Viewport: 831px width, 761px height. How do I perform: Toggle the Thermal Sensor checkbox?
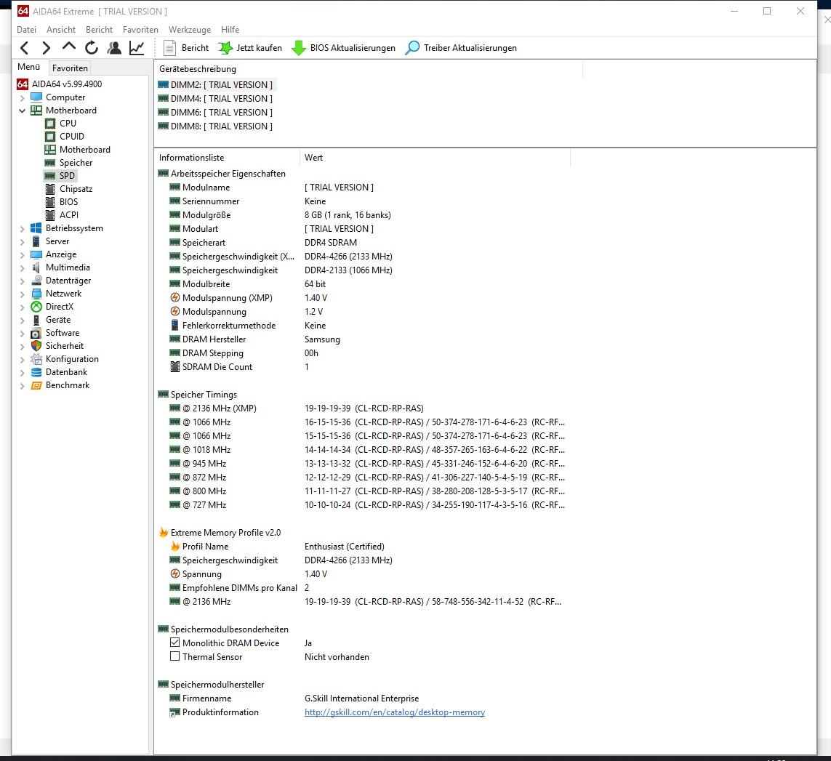[x=175, y=656]
